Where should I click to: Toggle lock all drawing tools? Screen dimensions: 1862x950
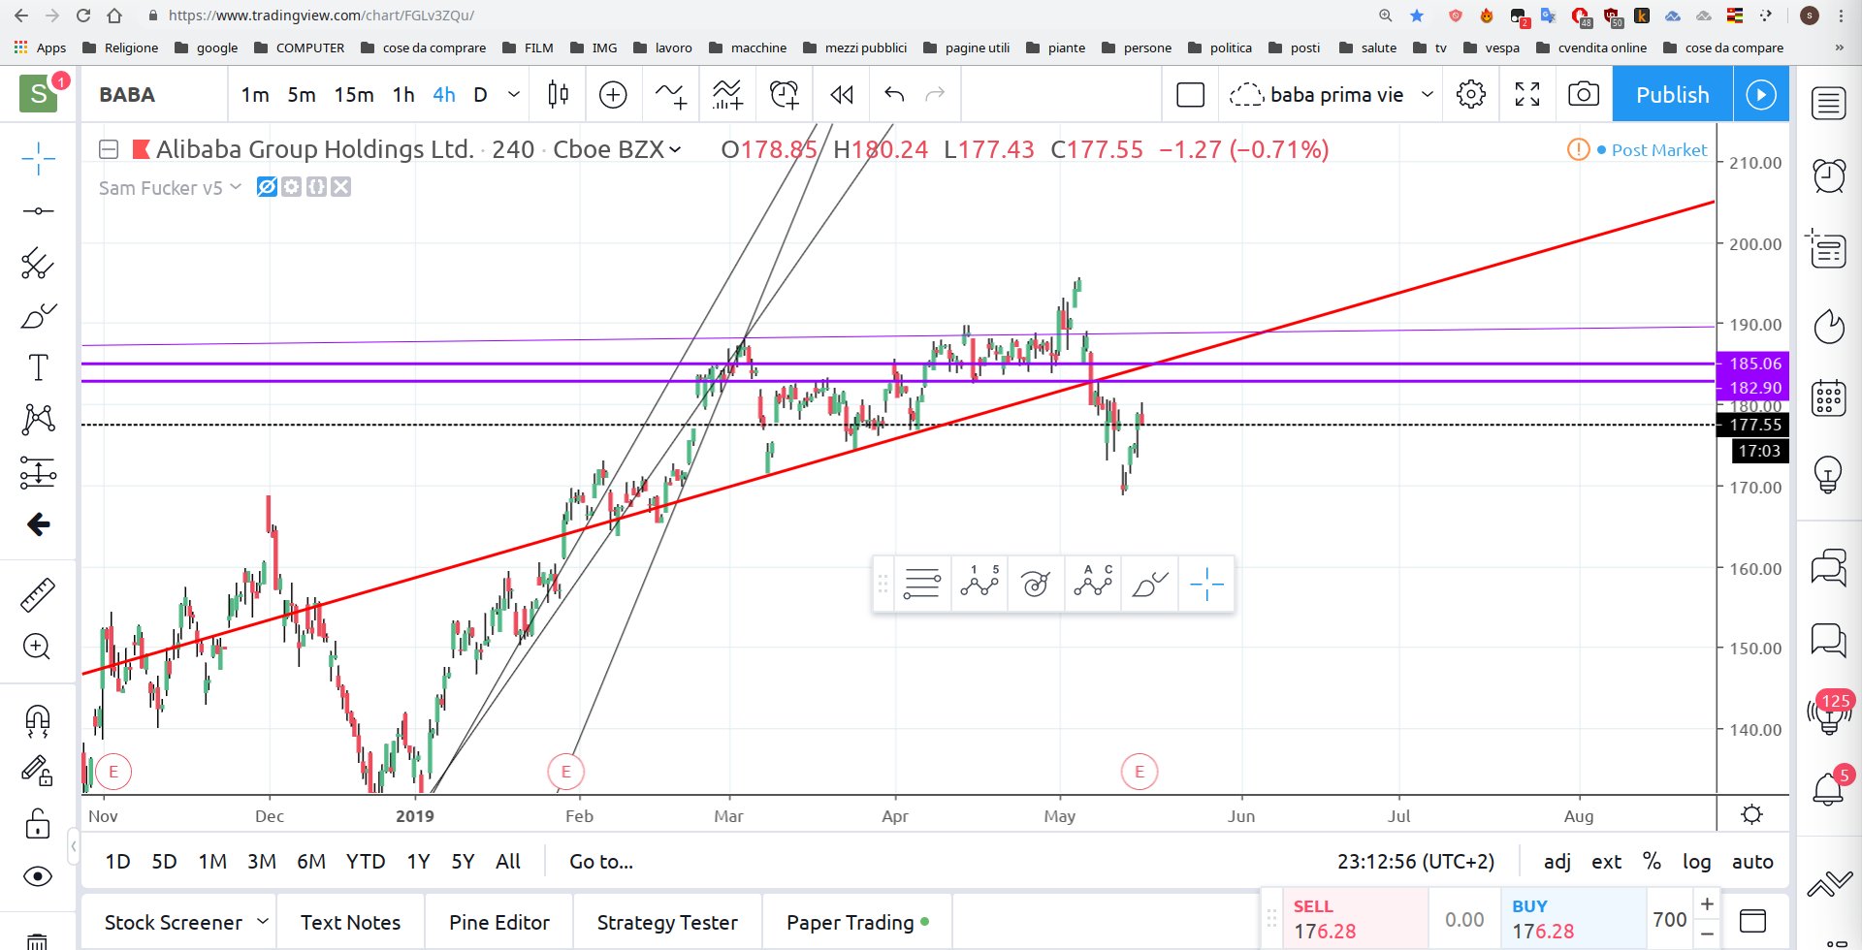[x=38, y=824]
